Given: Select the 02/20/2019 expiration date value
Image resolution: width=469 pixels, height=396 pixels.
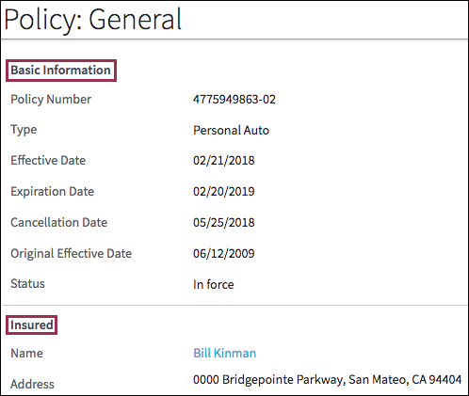Looking at the screenshot, I should (224, 191).
